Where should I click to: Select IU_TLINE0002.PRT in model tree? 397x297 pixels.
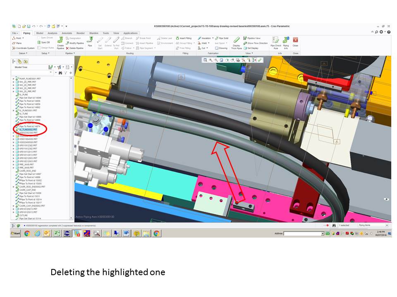[28, 130]
